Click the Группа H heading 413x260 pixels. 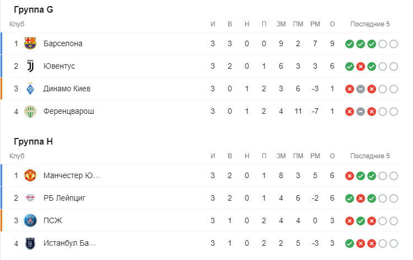[x=34, y=141]
